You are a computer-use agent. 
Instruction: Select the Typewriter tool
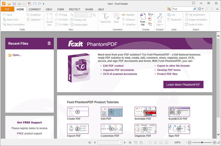pyautogui.click(x=105, y=18)
